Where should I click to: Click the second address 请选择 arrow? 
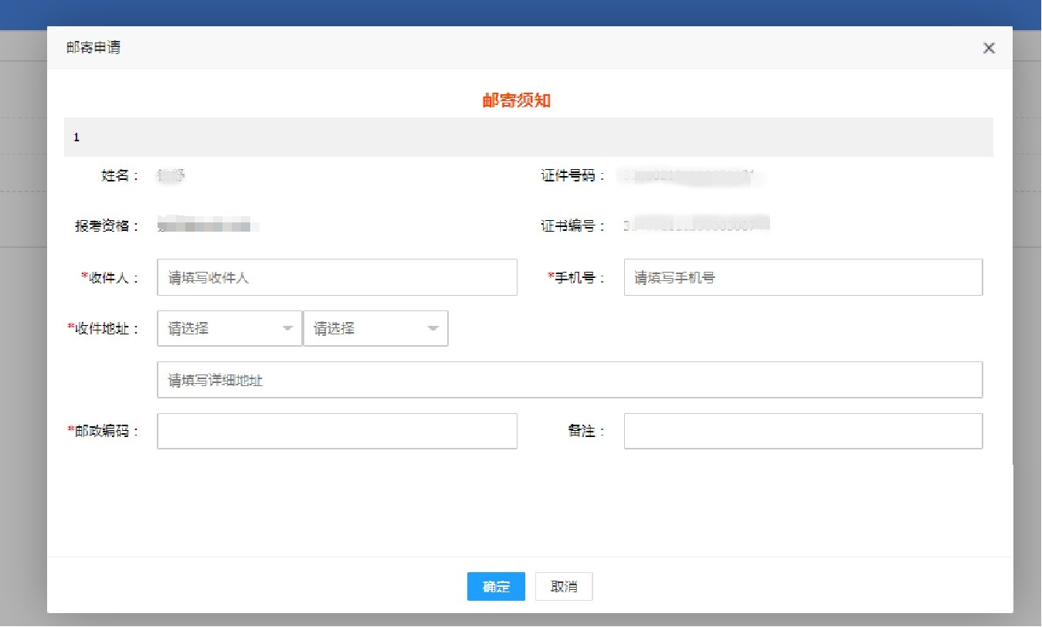tap(433, 327)
